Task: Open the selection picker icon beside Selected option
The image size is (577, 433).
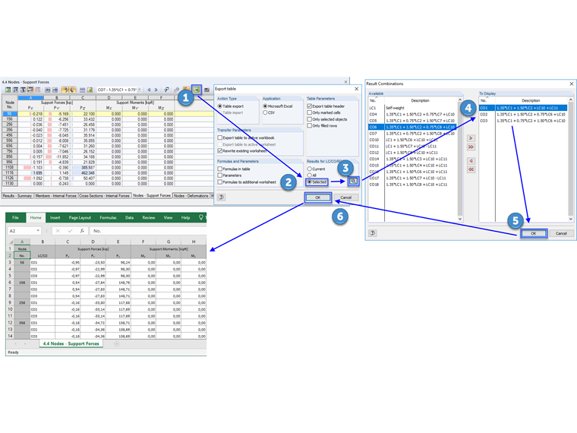Action: tap(353, 181)
